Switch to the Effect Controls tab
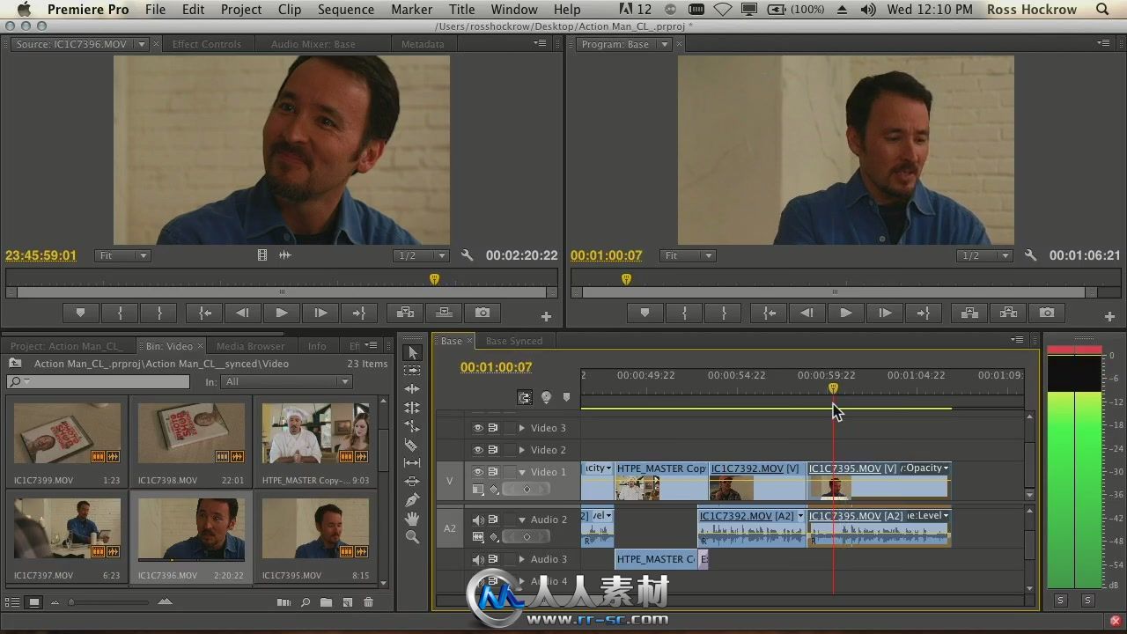This screenshot has width=1127, height=634. [206, 44]
